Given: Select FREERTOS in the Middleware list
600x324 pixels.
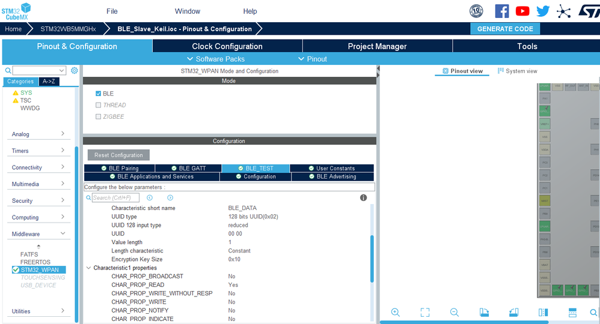Looking at the screenshot, I should coord(35,262).
